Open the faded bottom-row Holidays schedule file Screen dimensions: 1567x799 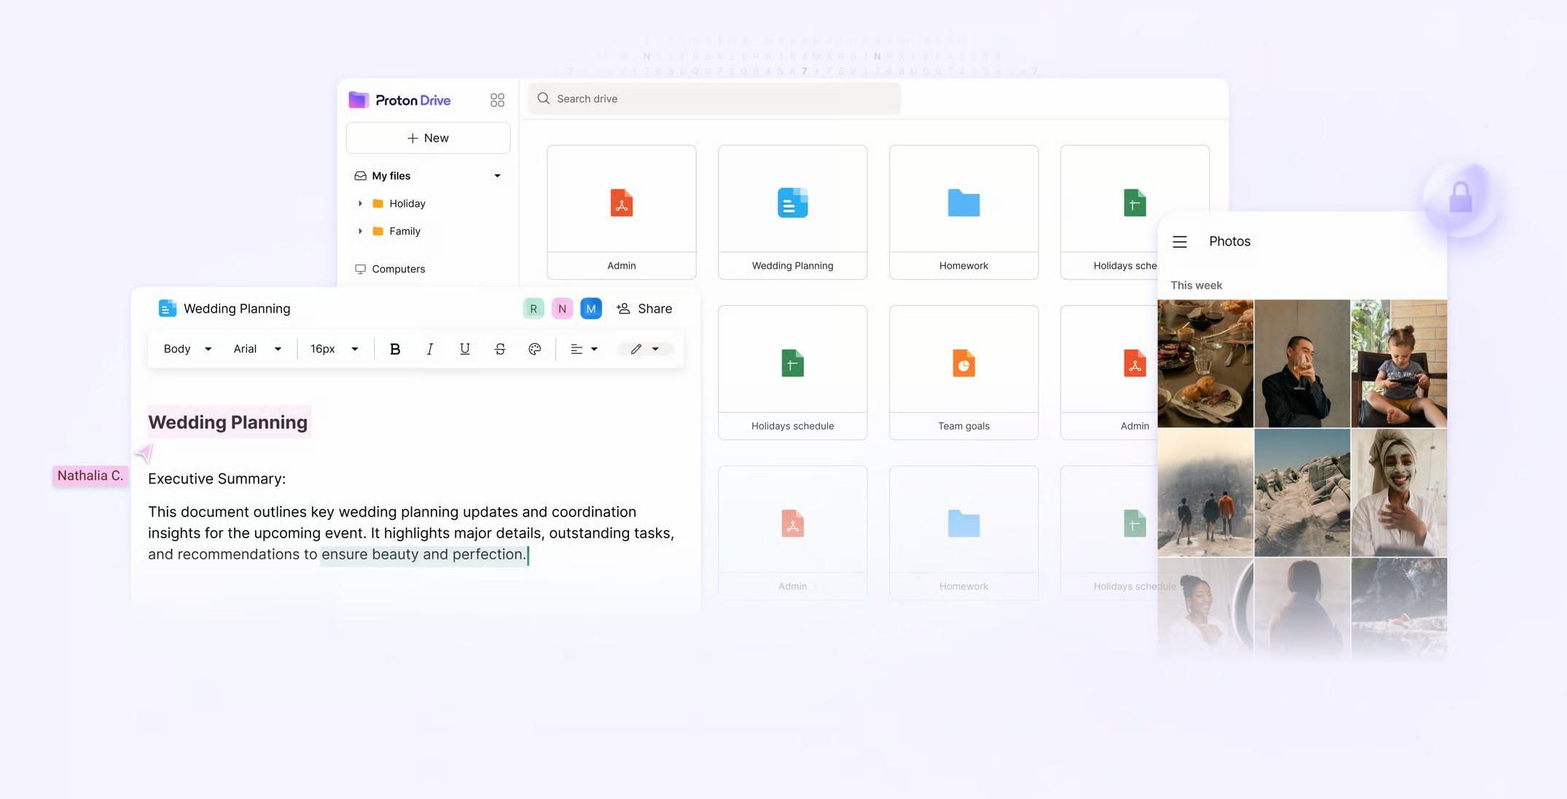click(x=1109, y=532)
